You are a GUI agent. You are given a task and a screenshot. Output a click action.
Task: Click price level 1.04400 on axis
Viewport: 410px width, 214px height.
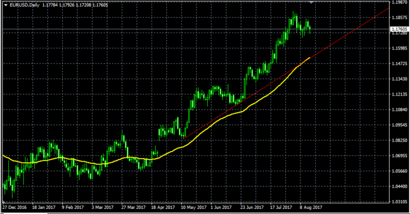point(399,186)
